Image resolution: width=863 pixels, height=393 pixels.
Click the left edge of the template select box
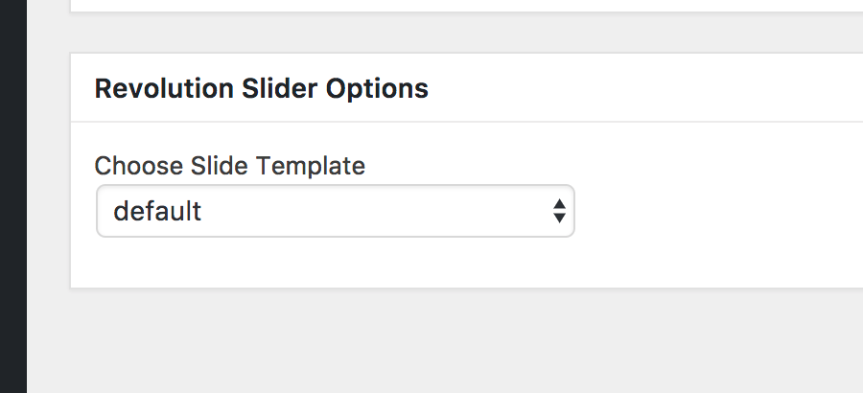click(x=102, y=211)
